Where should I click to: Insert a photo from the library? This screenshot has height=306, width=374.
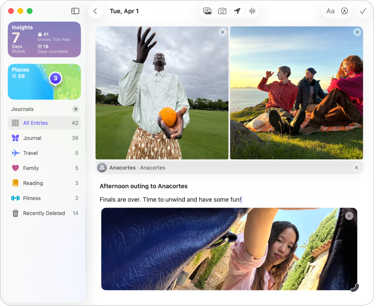click(207, 11)
